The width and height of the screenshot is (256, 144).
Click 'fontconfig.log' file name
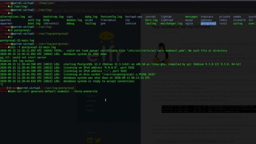point(111,17)
